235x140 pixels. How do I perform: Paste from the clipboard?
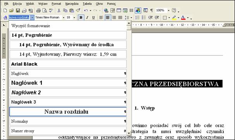[x=72, y=10]
